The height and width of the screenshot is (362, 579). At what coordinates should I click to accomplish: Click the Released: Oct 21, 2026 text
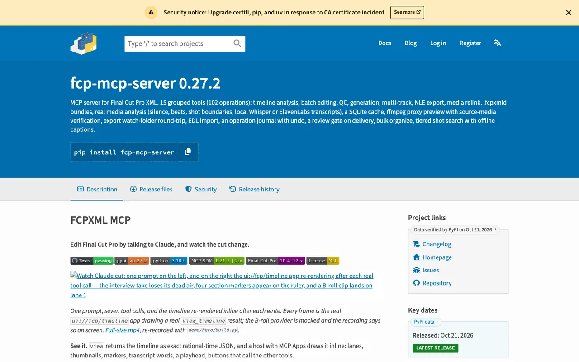443,335
